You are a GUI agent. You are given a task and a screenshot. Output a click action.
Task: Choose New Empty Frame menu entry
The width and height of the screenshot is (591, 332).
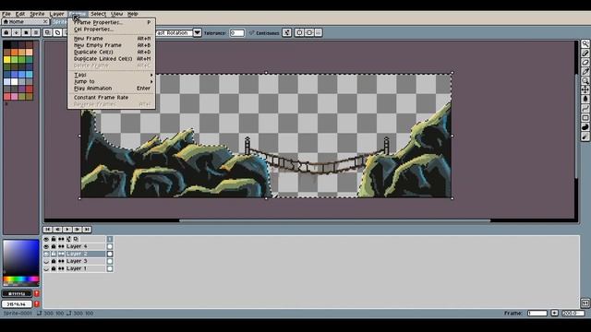pyautogui.click(x=112, y=45)
